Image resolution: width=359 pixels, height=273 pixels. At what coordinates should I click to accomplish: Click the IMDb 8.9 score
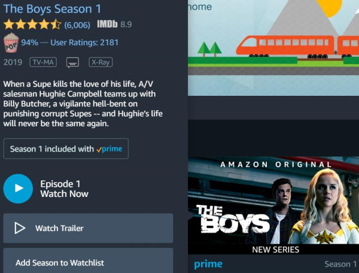126,24
